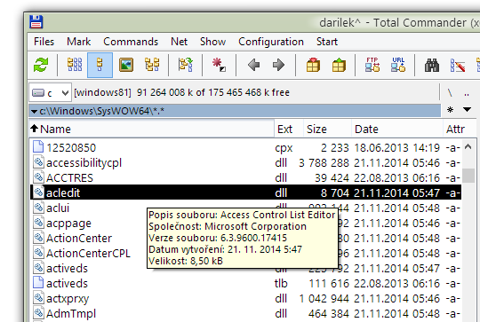Viewport: 480px width, 322px height.
Task: Open the Configuration menu
Action: point(271,42)
